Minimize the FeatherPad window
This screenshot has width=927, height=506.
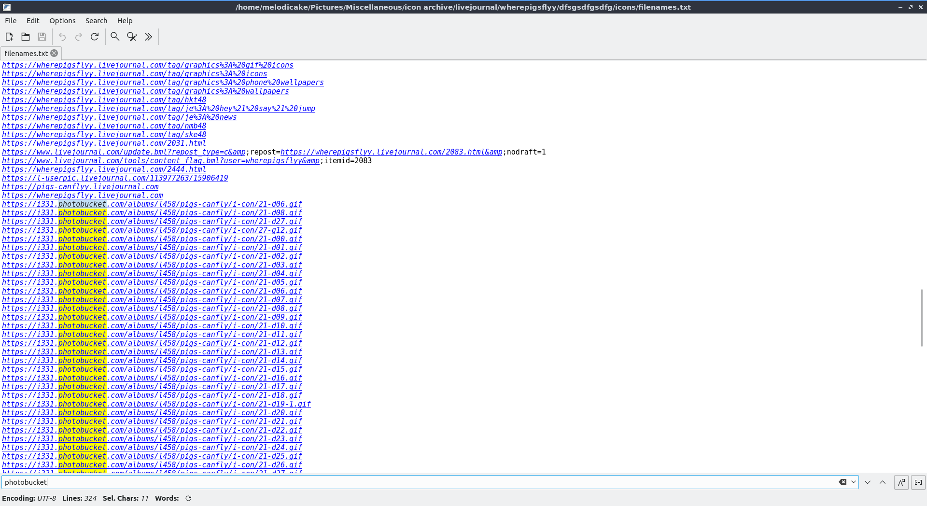click(x=900, y=7)
